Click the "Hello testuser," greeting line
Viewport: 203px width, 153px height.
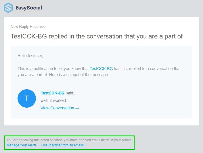pos(30,56)
